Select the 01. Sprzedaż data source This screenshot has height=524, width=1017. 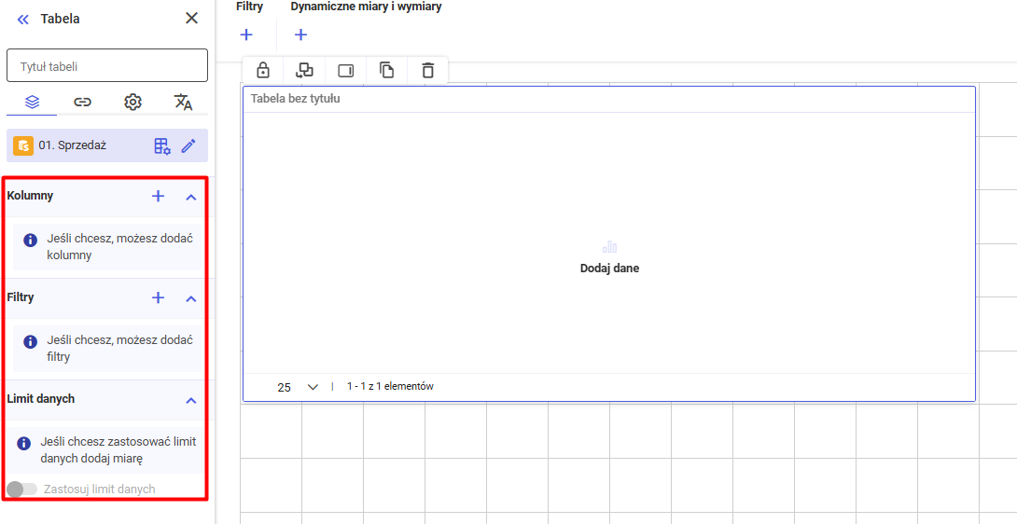pyautogui.click(x=107, y=145)
